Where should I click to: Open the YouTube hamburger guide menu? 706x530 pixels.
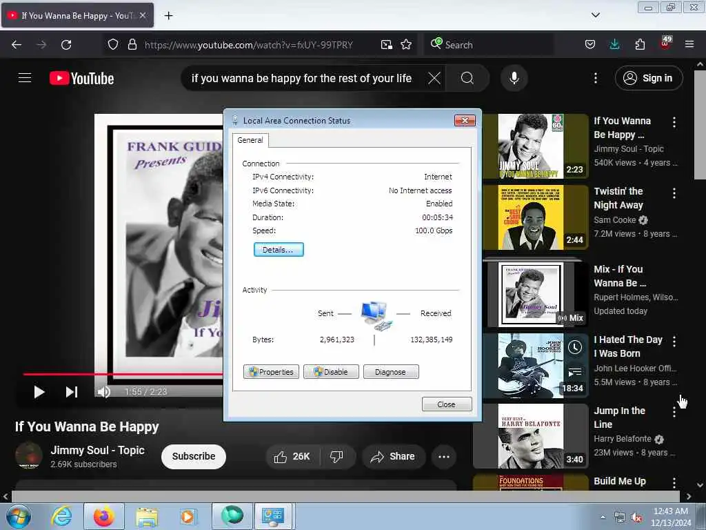(25, 78)
